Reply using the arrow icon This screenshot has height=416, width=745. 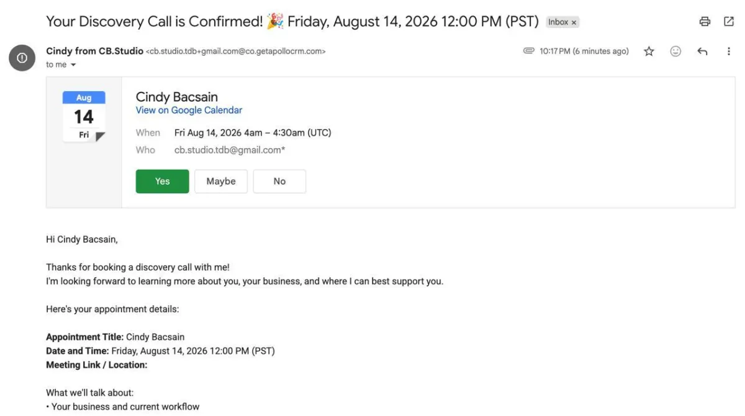tap(702, 51)
